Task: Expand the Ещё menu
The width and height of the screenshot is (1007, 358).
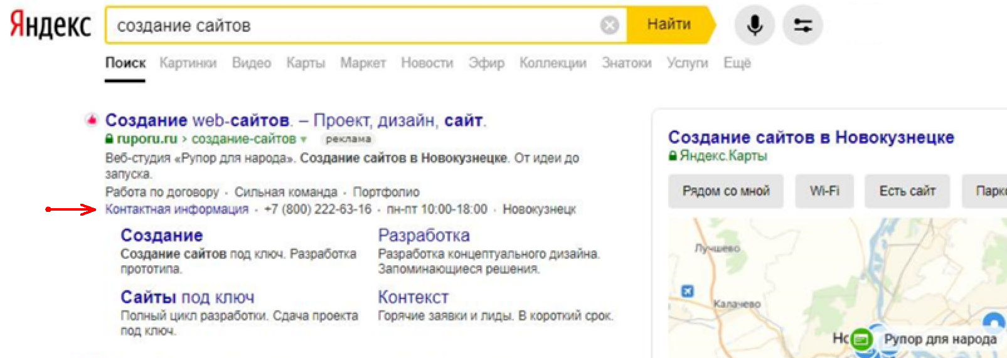Action: 737,63
